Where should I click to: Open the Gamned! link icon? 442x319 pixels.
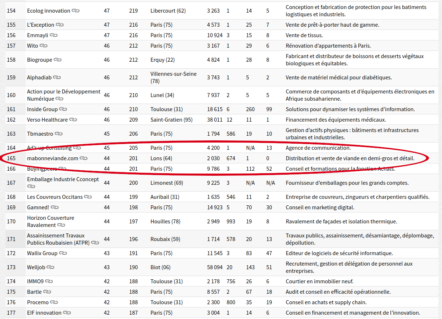click(55, 207)
